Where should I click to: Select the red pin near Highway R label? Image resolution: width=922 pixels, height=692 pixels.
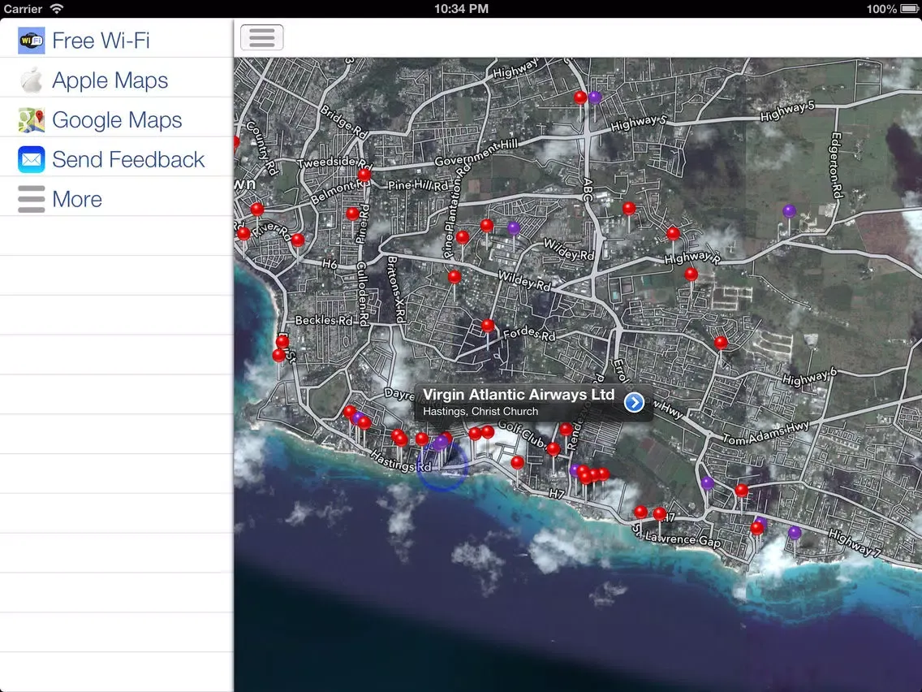(x=691, y=275)
